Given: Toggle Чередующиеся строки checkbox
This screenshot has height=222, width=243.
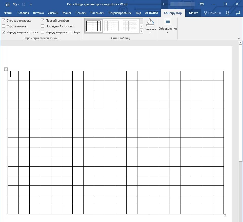Looking at the screenshot, I should (4, 32).
